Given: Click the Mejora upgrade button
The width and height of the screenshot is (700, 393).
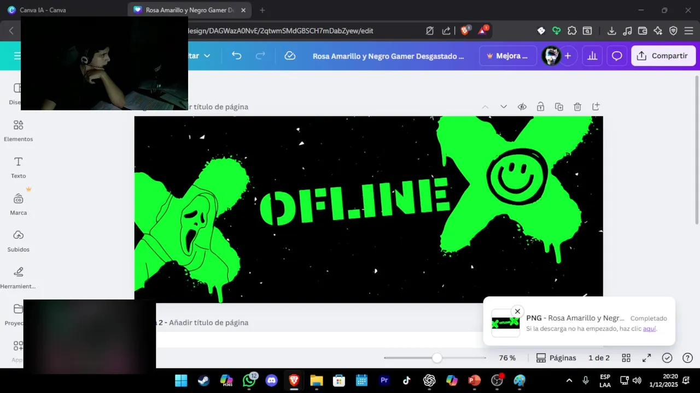Looking at the screenshot, I should coord(507,56).
